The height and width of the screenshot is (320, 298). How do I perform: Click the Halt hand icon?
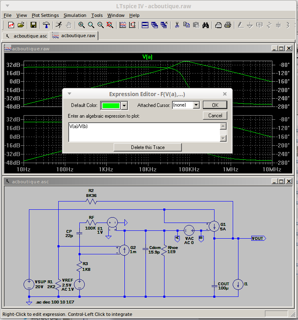[x=69, y=25]
